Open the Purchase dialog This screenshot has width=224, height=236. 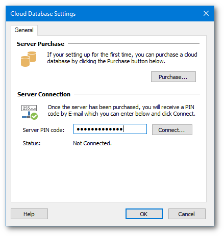point(173,77)
